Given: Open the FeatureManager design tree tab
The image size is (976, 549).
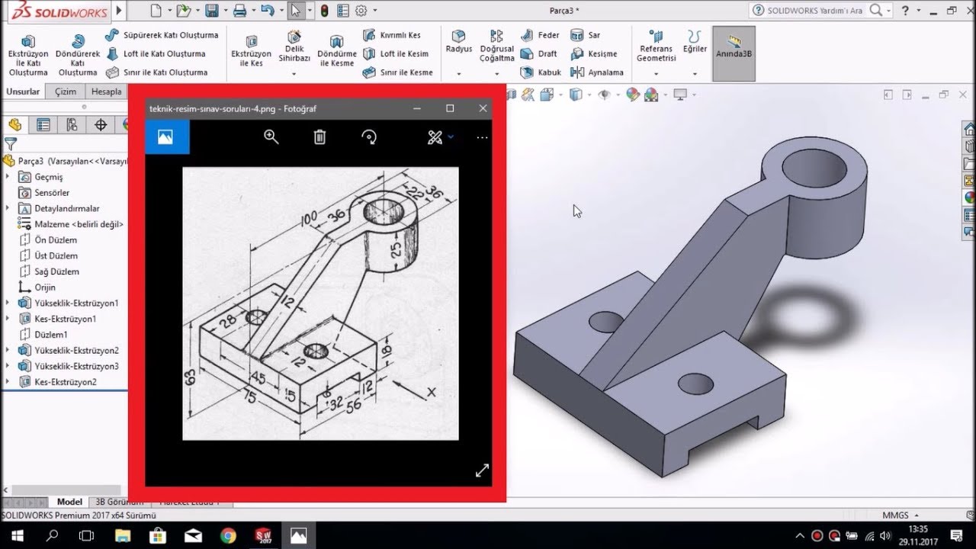Looking at the screenshot, I should point(14,125).
